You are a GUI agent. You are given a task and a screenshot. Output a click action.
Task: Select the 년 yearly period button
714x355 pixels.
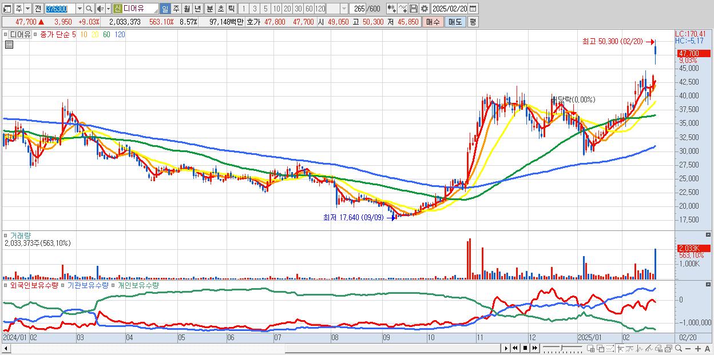click(197, 9)
